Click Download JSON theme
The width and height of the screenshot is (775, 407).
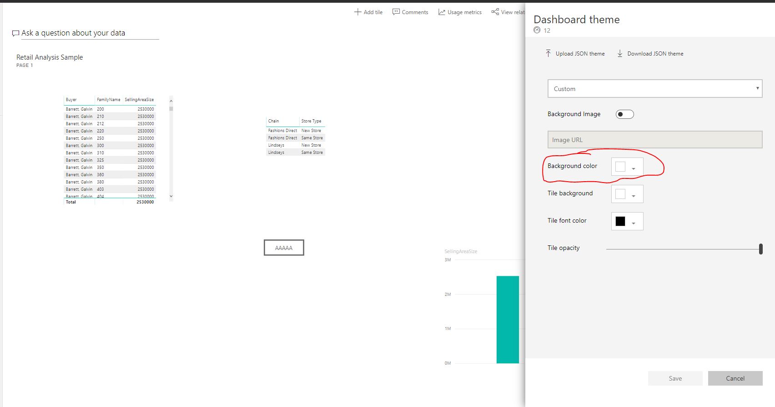(x=650, y=53)
